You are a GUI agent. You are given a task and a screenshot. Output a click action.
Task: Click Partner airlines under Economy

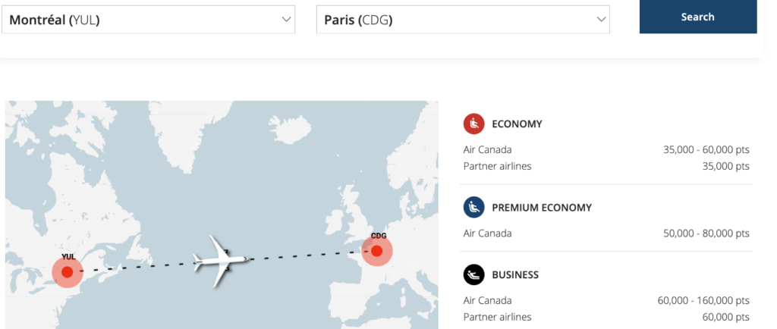pos(497,166)
